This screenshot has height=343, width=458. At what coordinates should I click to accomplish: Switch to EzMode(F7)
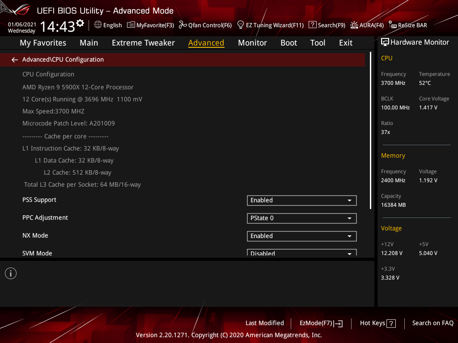[316, 323]
